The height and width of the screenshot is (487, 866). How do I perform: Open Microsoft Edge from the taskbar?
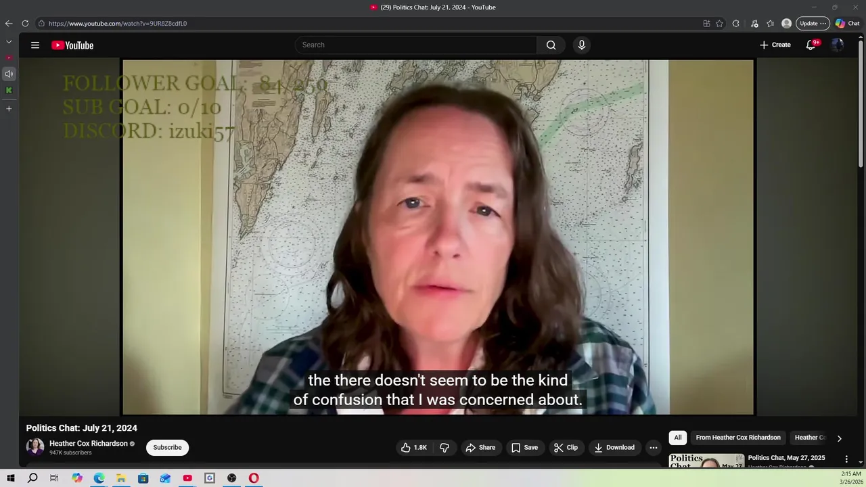pyautogui.click(x=99, y=478)
